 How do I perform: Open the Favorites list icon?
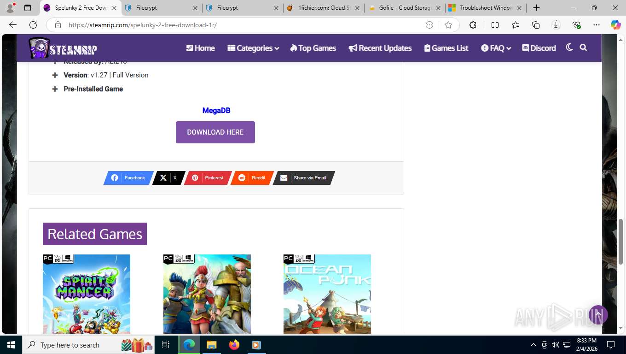click(515, 25)
